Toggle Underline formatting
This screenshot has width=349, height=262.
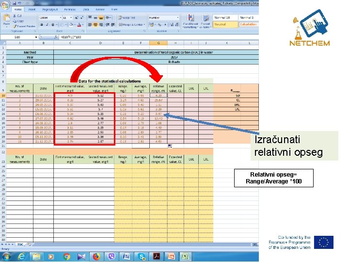point(53,25)
